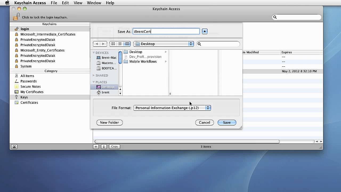Click the add item plus button
The width and height of the screenshot is (341, 192).
point(96,147)
